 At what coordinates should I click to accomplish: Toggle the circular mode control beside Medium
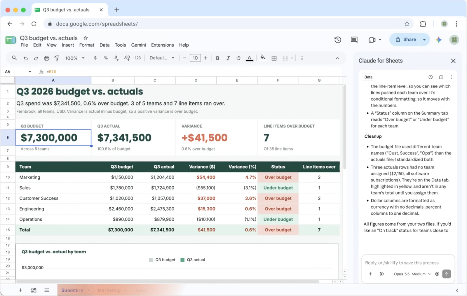tap(437, 274)
